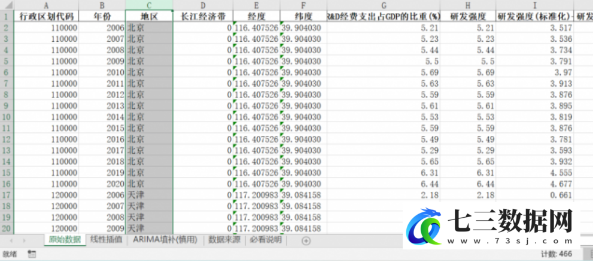Image resolution: width=593 pixels, height=262 pixels.
Task: Select column B header
Action: pyautogui.click(x=102, y=5)
